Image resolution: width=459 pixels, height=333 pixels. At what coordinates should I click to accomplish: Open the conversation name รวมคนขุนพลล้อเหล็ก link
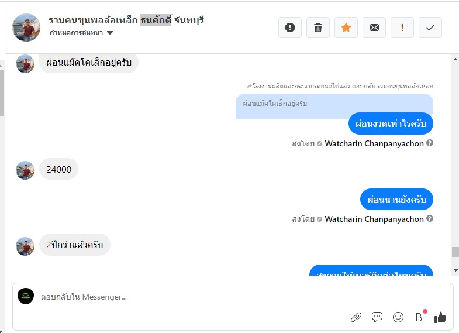[x=94, y=20]
